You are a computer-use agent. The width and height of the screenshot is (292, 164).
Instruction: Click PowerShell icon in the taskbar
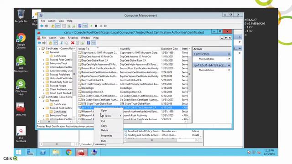[43, 152]
